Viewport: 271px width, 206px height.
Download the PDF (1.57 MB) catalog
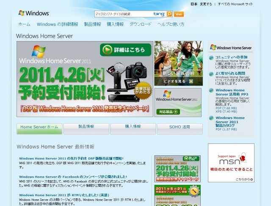click(226, 129)
